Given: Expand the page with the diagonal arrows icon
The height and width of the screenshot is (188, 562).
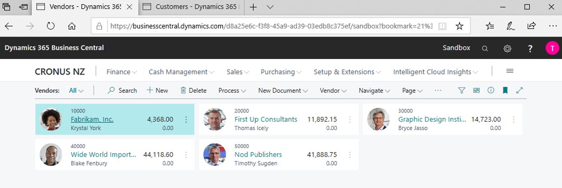Looking at the screenshot, I should tap(519, 91).
